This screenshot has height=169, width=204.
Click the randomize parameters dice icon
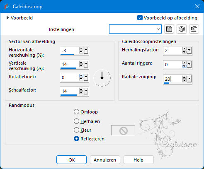[x=182, y=29]
